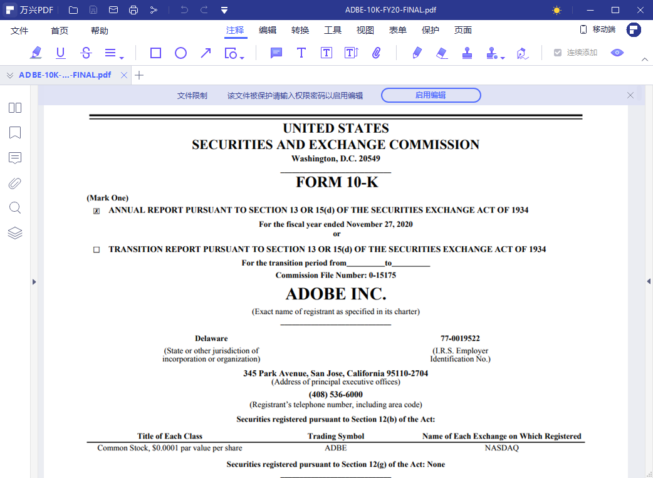The image size is (653, 478).
Task: Toggle annotation visibility eye icon
Action: point(617,53)
